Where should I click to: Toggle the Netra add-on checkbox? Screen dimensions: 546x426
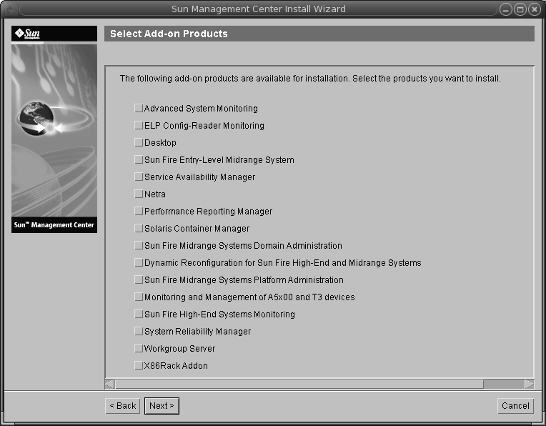coord(139,194)
